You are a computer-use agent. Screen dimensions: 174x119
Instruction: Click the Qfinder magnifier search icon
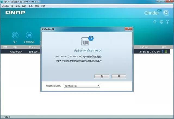[166, 13]
